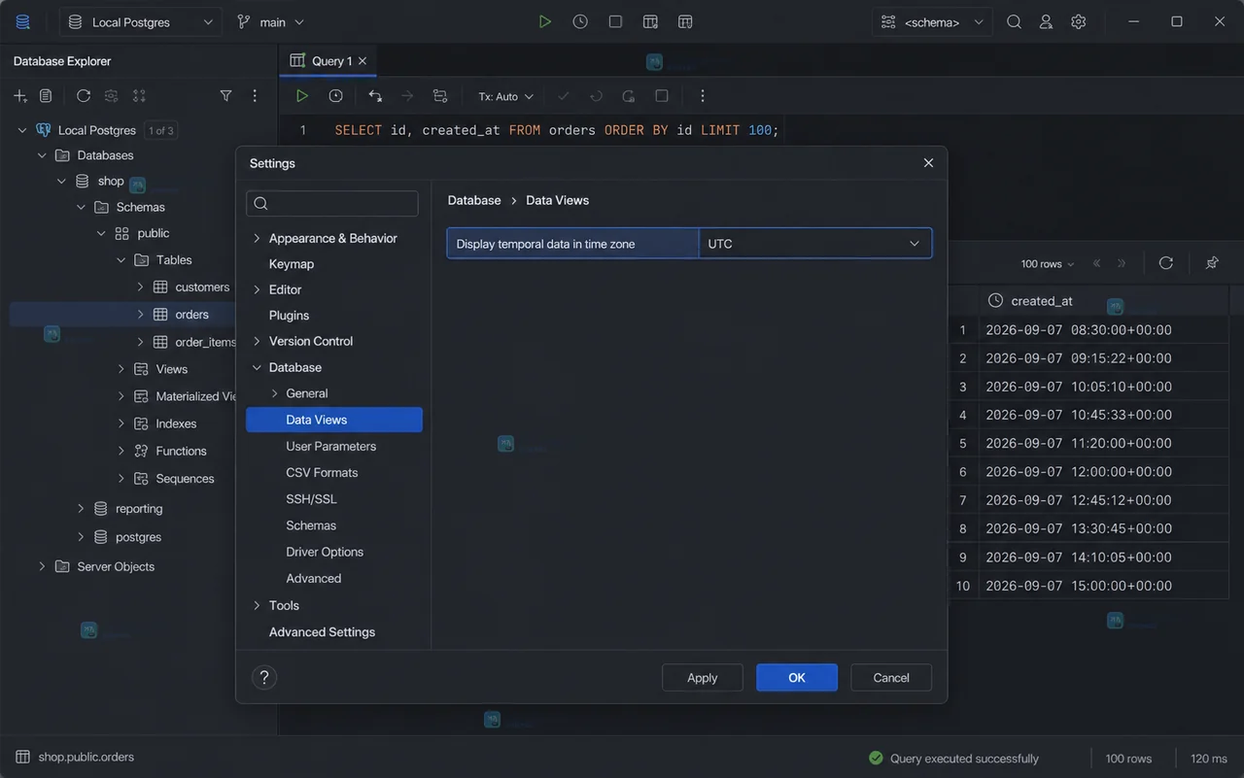Pin the results tab with pin icon
This screenshot has width=1244, height=778.
[x=1212, y=263]
